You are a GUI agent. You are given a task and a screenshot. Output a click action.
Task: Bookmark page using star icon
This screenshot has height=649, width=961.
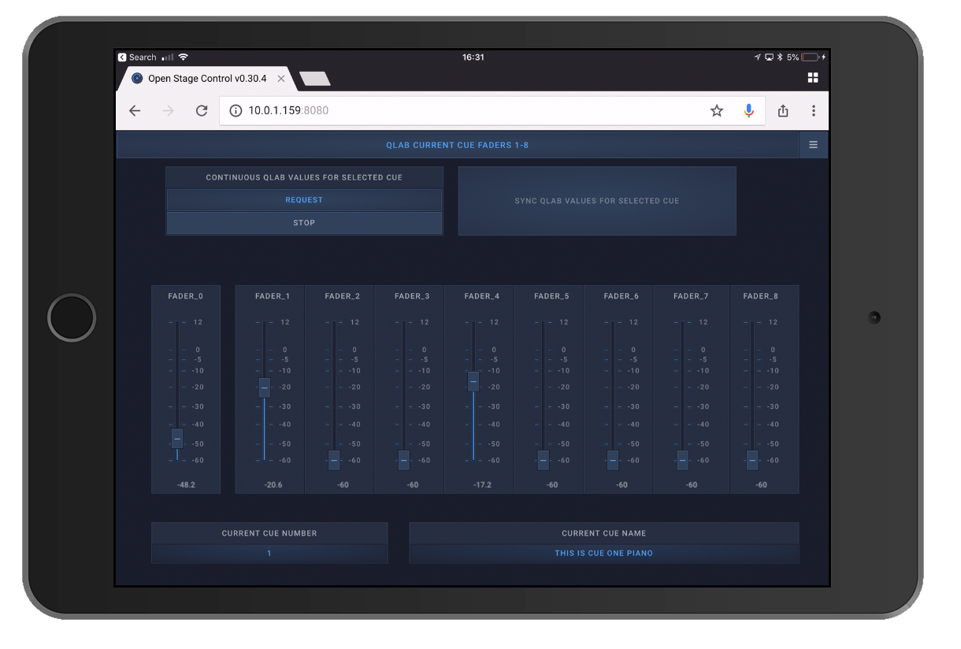pos(716,111)
